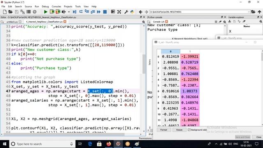The width and height of the screenshot is (263, 148).
Task: Change to parent directory with the up arrow
Action: (x=259, y=12)
